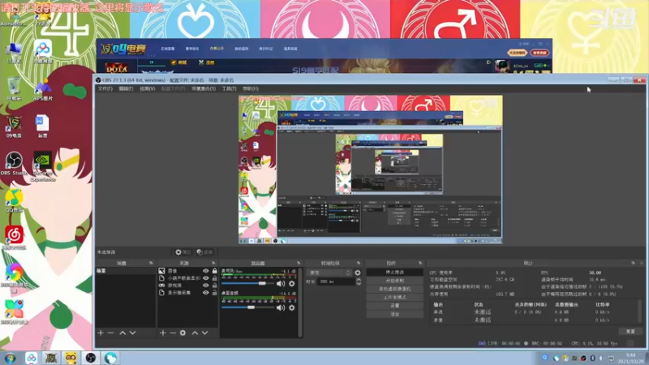649x365 pixels.
Task: Open GeForce Experience desktop shortcut
Action: click(x=43, y=166)
